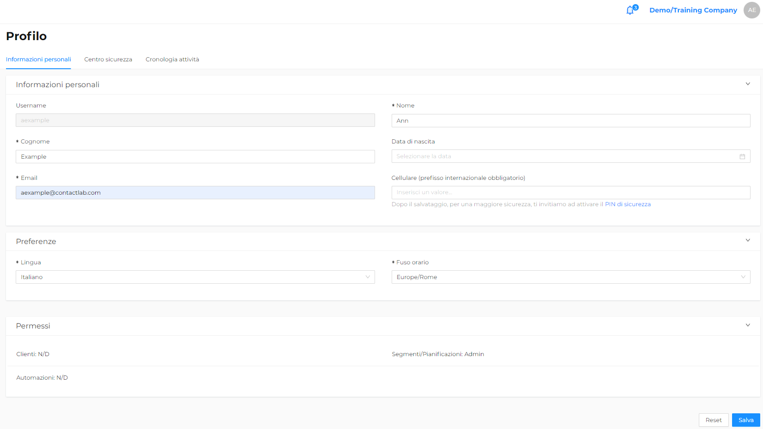The image size is (763, 429).
Task: Collapse the Preferenze section
Action: [748, 240]
